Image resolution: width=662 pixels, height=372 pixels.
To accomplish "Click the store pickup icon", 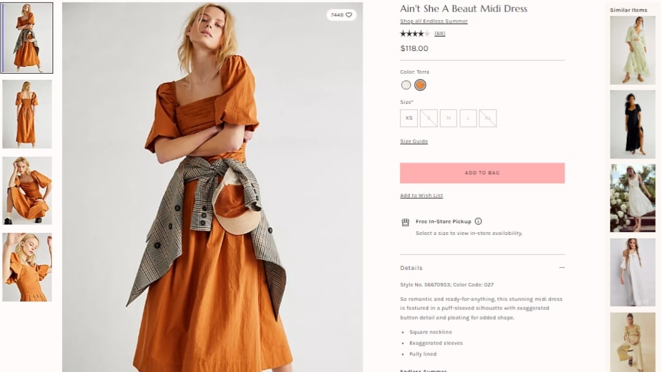I will (405, 222).
